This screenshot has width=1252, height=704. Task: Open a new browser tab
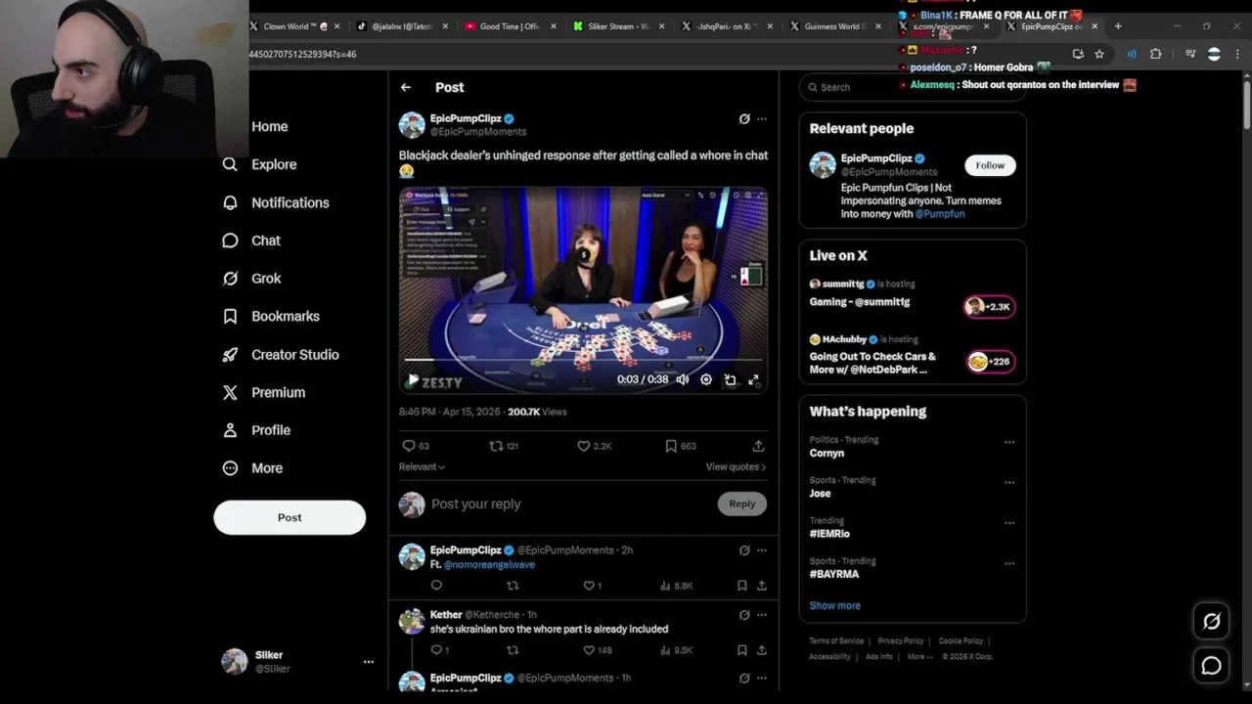point(1118,26)
